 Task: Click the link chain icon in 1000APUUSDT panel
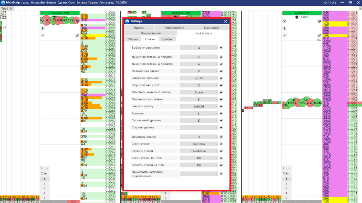point(77,36)
